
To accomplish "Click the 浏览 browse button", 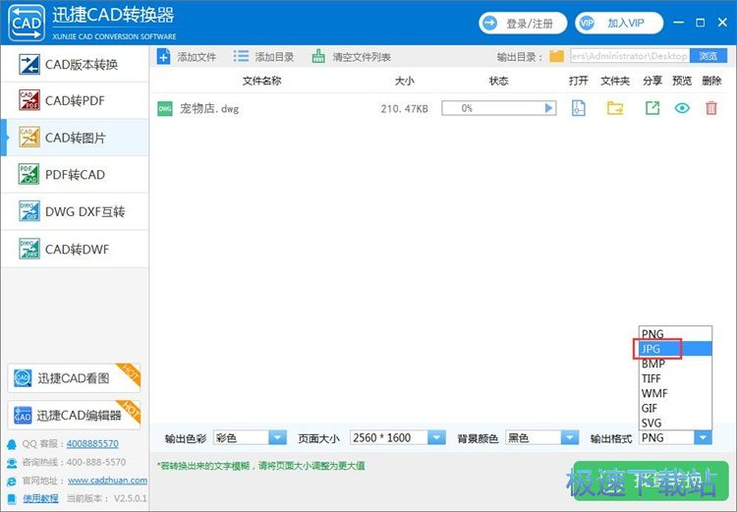I will [708, 56].
